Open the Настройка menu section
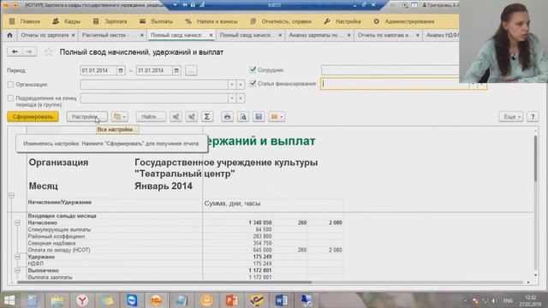Image resolution: width=548 pixels, height=308 pixels. [x=342, y=21]
